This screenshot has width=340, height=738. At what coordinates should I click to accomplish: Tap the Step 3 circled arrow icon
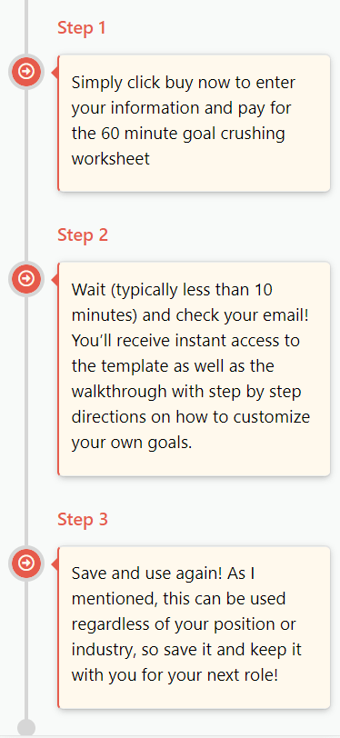(26, 563)
